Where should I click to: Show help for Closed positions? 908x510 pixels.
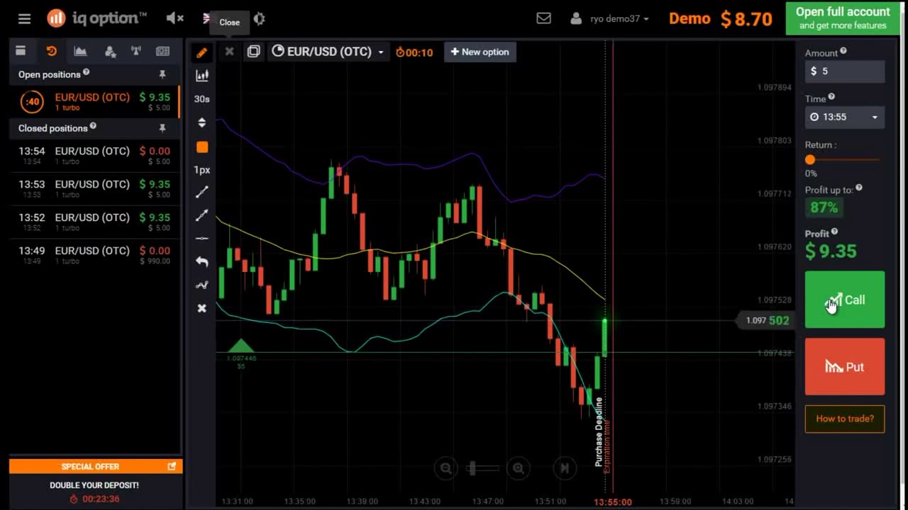[93, 126]
